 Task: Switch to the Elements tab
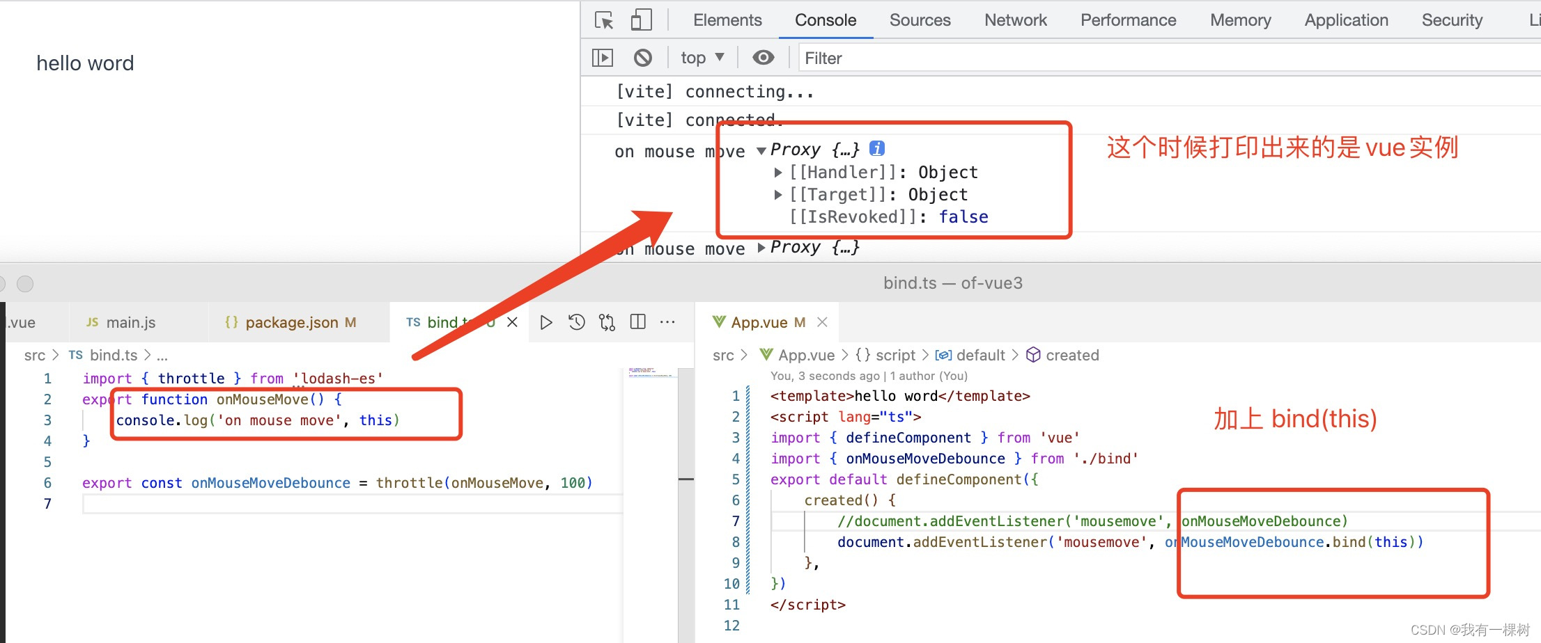point(727,20)
